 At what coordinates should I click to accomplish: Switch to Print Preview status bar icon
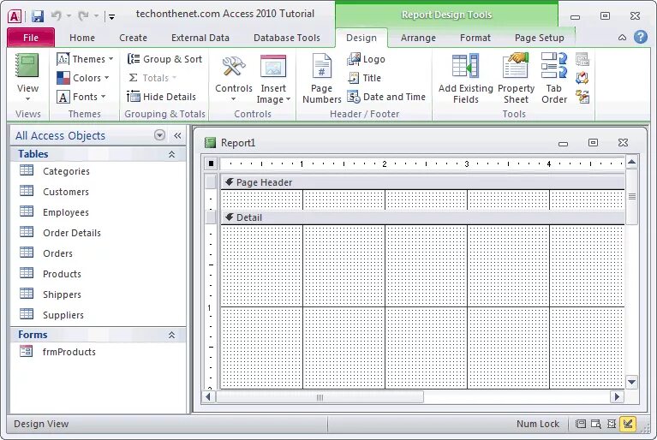(x=596, y=424)
